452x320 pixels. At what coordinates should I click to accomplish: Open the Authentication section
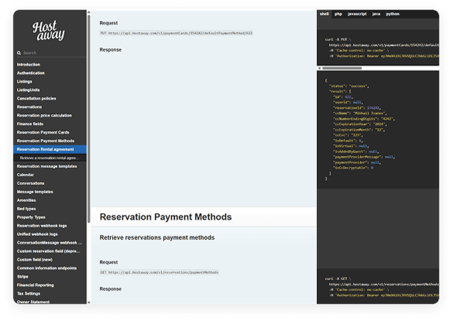point(31,73)
